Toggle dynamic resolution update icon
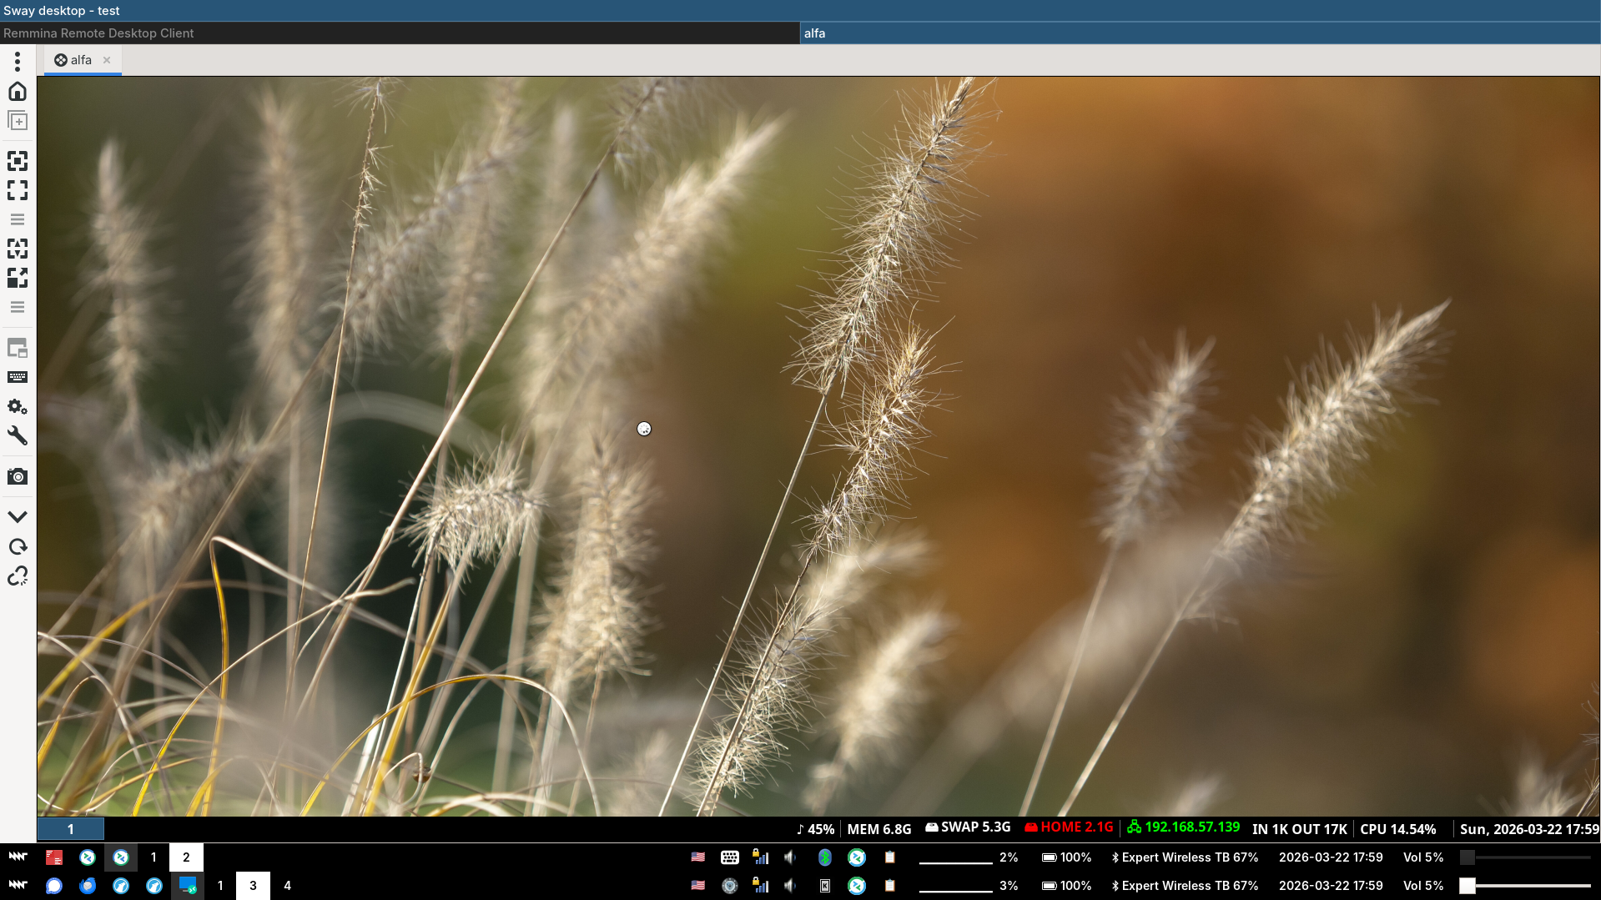Viewport: 1601px width, 900px height. (x=18, y=249)
